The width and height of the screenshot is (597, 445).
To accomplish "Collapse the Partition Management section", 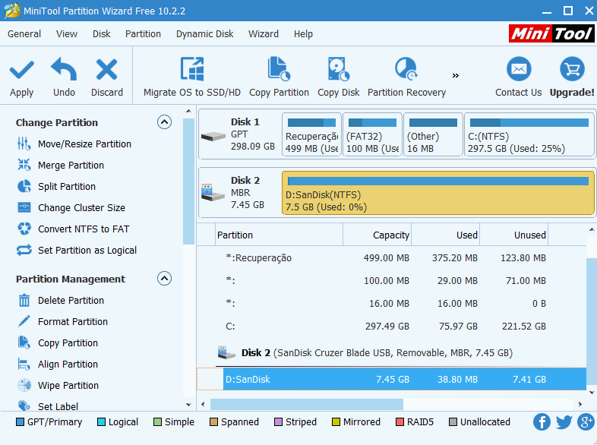I will coord(164,279).
